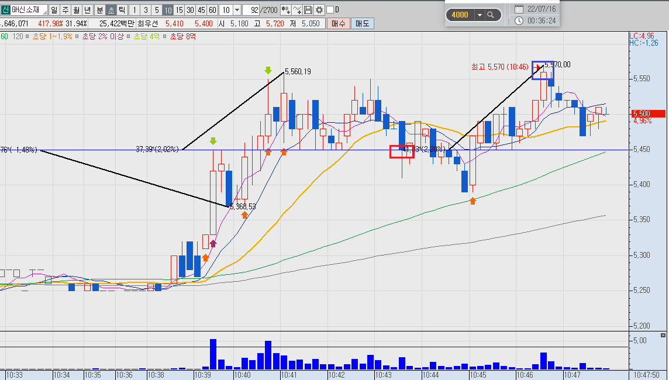Switch to the 일 daily chart period
Viewport: 669px width, 380px height.
coord(54,10)
